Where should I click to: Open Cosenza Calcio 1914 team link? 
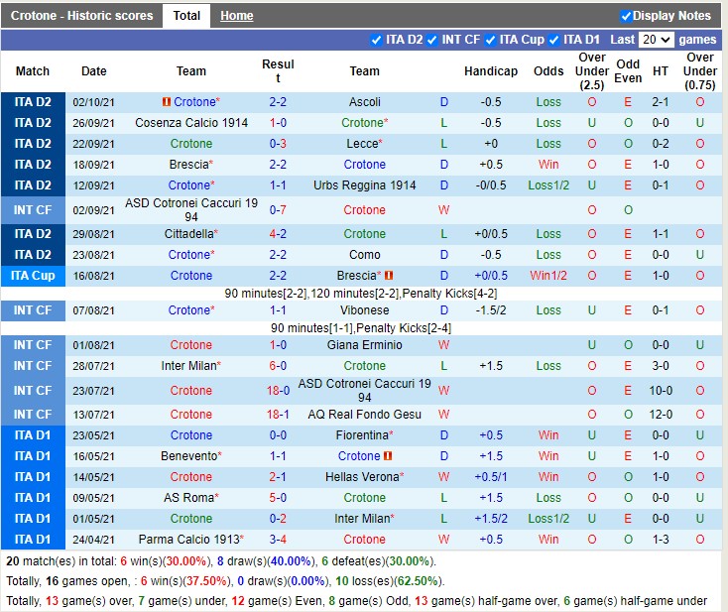pyautogui.click(x=191, y=123)
